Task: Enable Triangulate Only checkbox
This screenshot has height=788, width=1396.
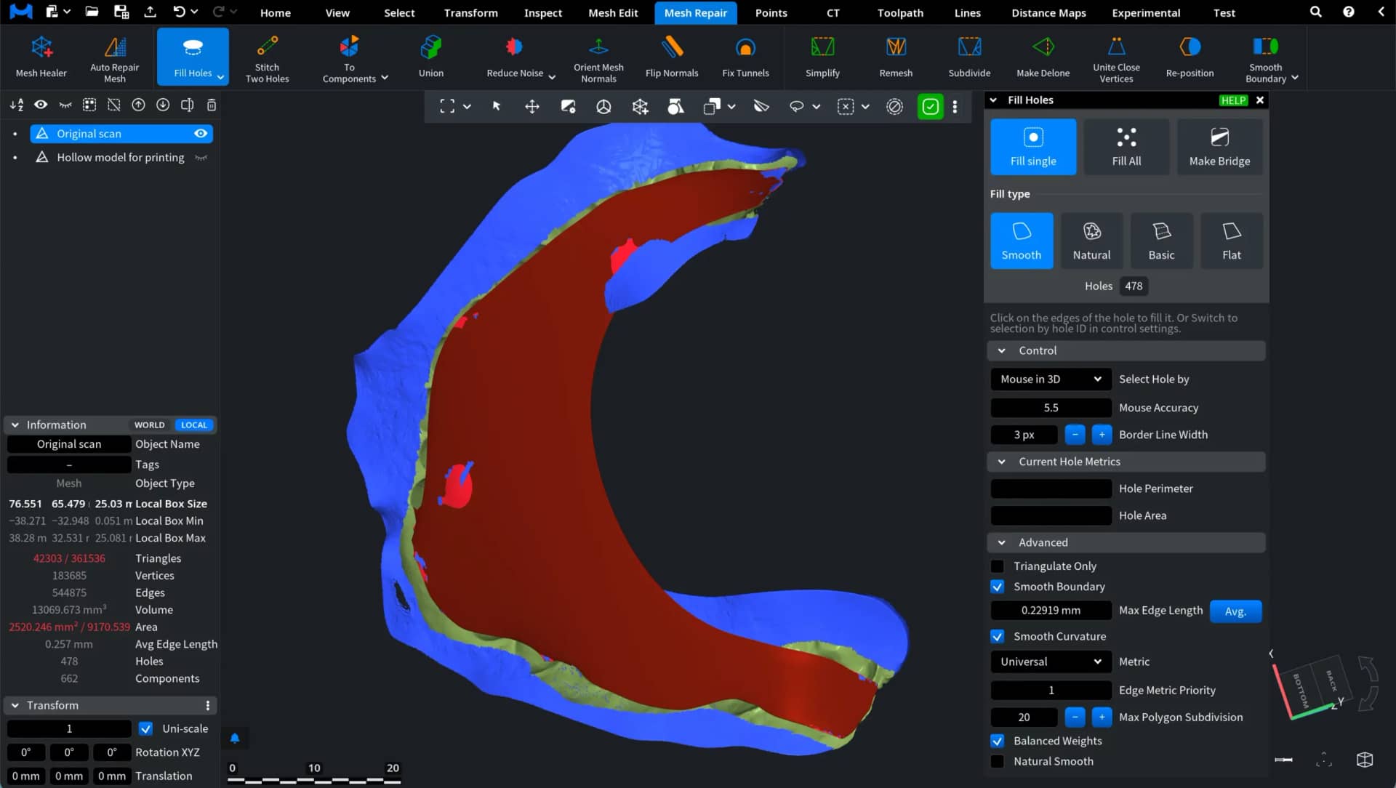Action: 998,566
